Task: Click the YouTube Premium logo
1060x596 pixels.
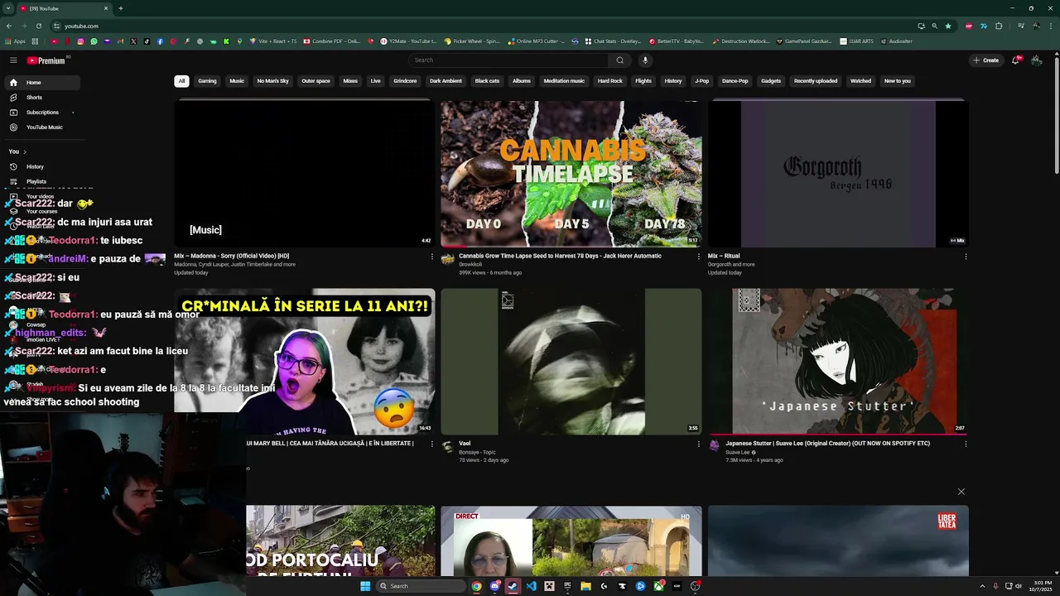Action: click(x=46, y=60)
